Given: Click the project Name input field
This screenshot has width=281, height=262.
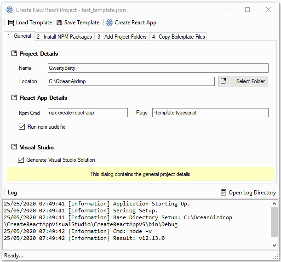Looking at the screenshot, I should click(158, 68).
